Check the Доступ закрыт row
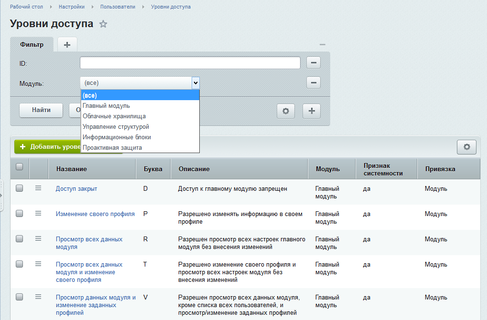The width and height of the screenshot is (487, 320). 19,188
